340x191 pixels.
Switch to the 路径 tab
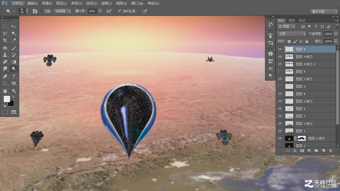point(302,20)
